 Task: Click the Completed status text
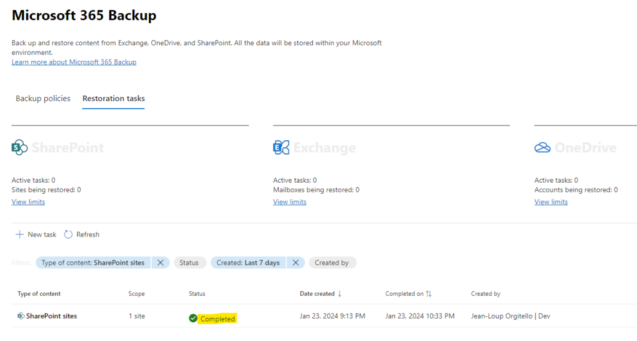tap(218, 319)
